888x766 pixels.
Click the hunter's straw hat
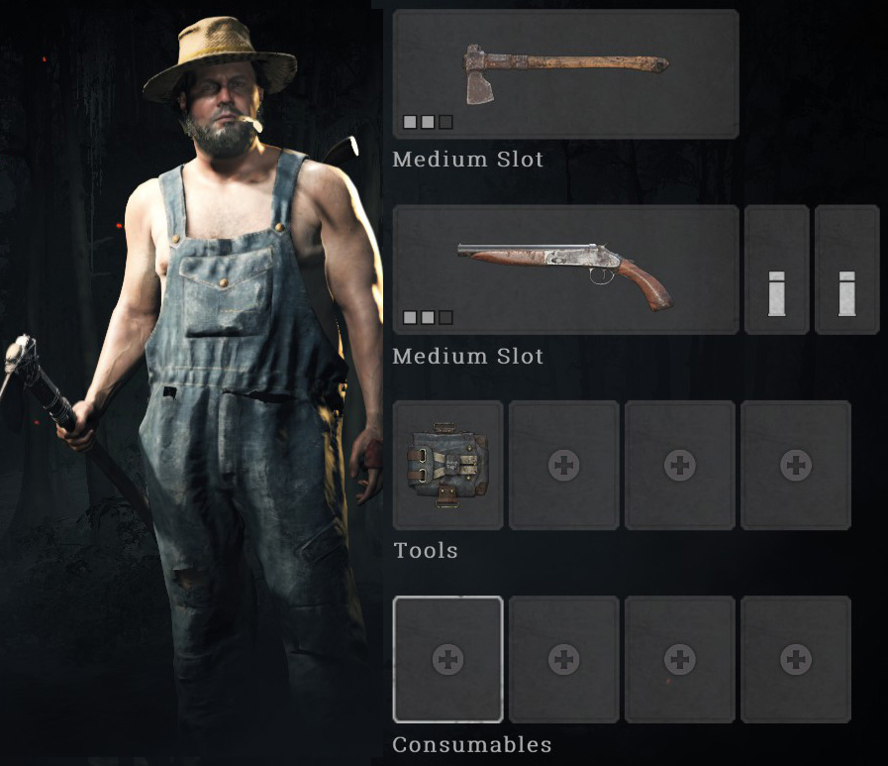point(220,56)
